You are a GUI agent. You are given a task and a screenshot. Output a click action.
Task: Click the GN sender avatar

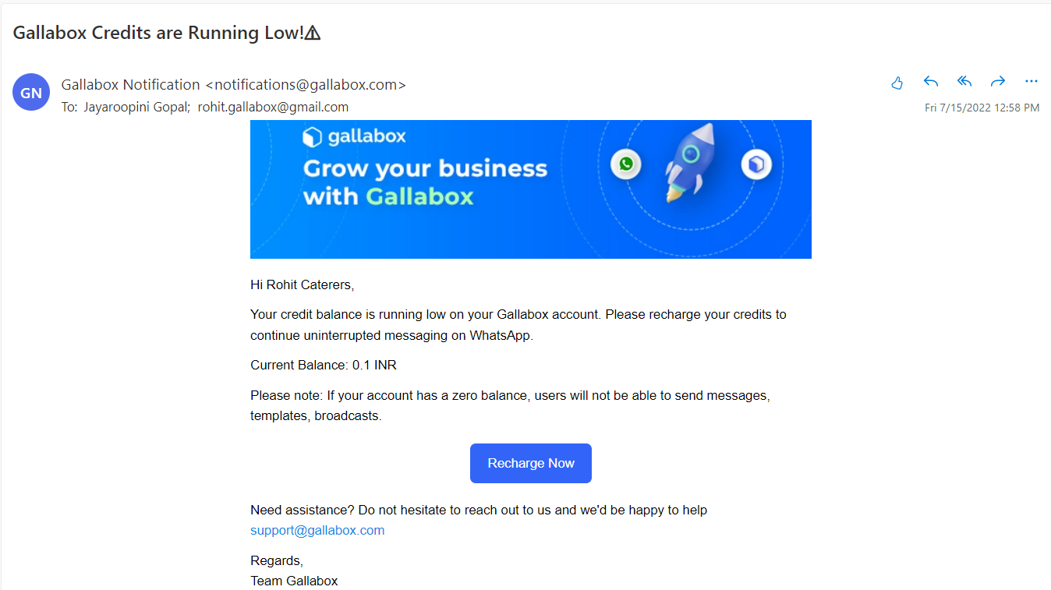point(31,94)
